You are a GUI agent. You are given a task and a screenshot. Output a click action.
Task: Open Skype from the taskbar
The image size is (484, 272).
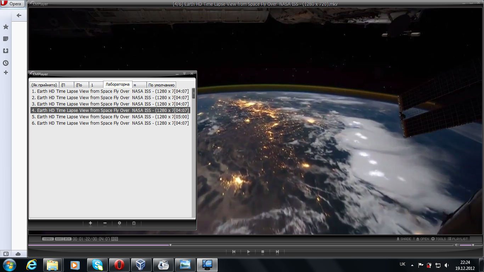[97, 265]
